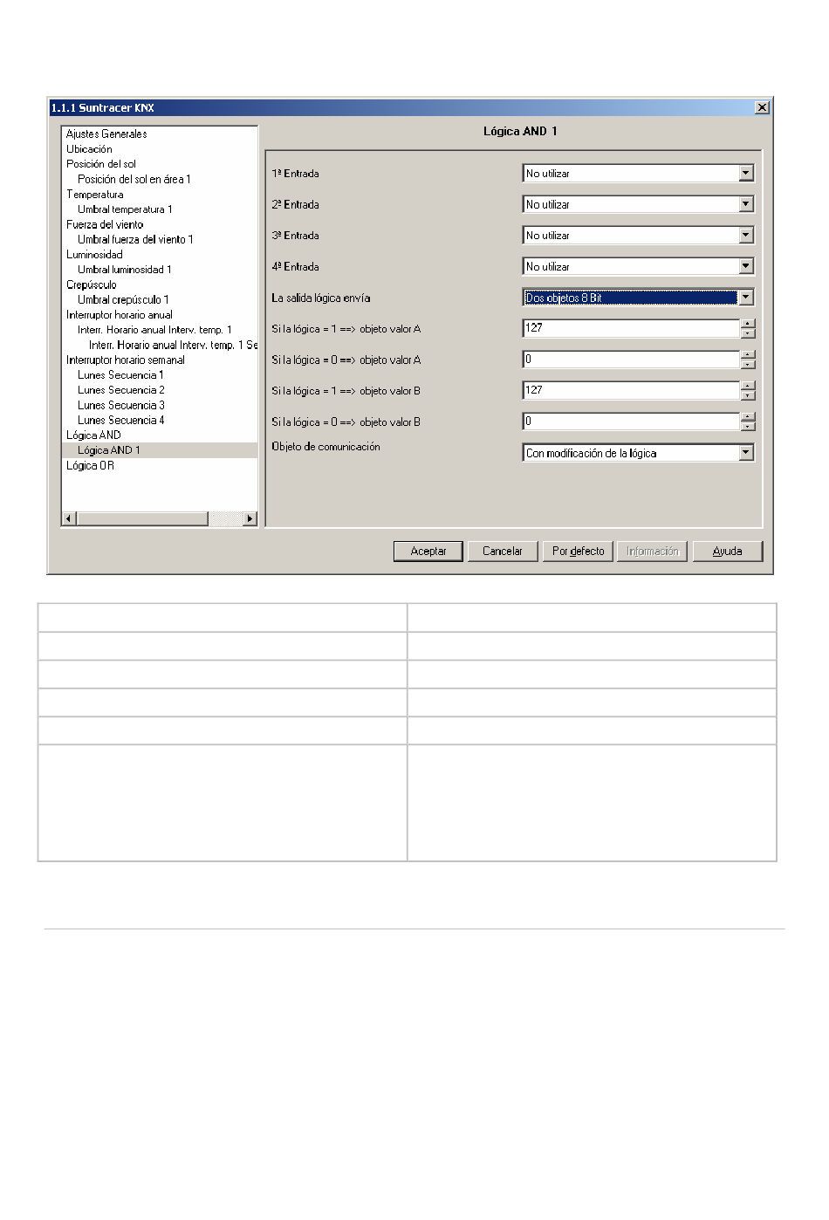The width and height of the screenshot is (829, 1220).
Task: Click the logic=1 objeto valor A field
Action: 631,328
